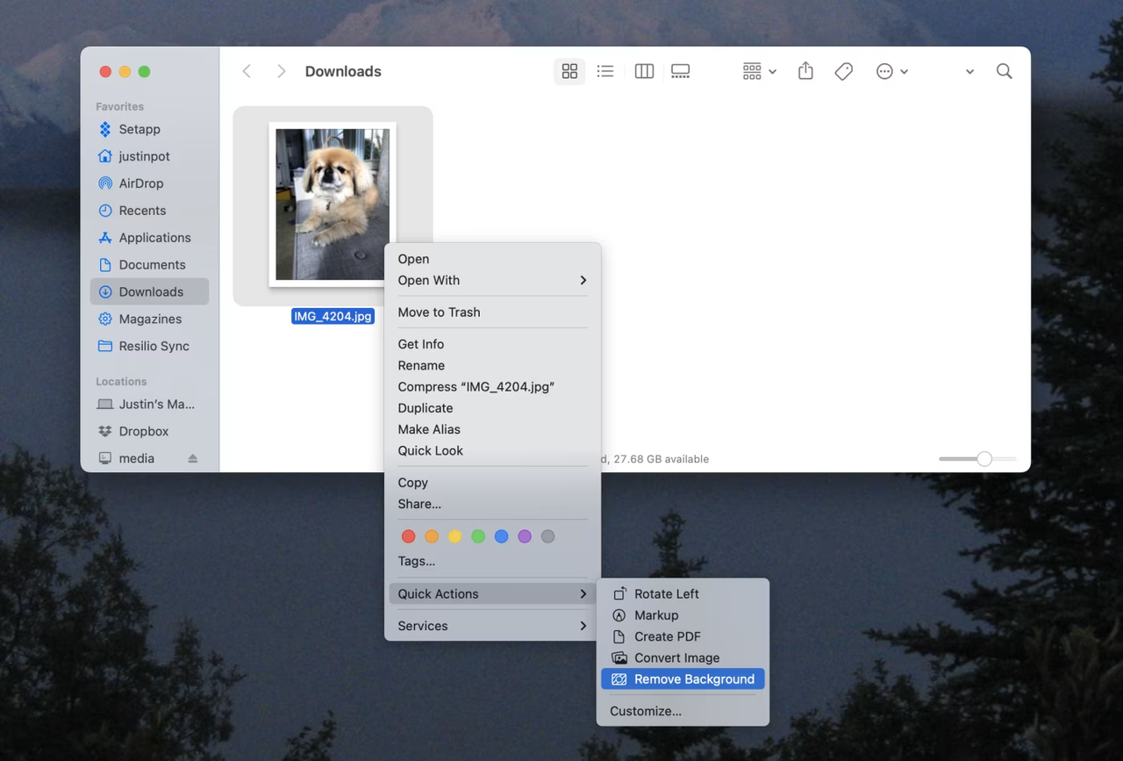Switch to list view
The image size is (1123, 761).
604,71
